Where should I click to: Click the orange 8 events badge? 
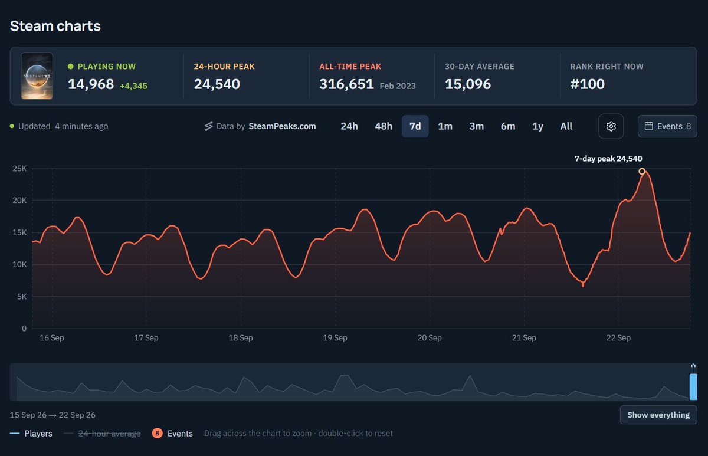coord(158,434)
